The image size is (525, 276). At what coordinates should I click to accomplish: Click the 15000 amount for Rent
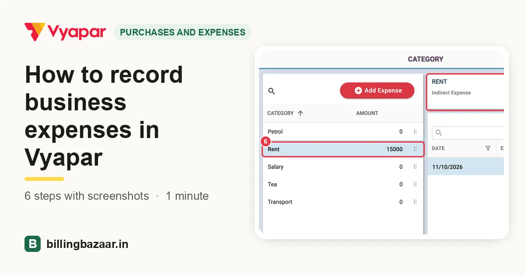point(394,149)
